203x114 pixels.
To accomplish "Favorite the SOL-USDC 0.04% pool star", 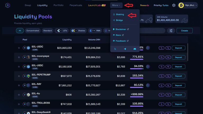I will [19, 48].
